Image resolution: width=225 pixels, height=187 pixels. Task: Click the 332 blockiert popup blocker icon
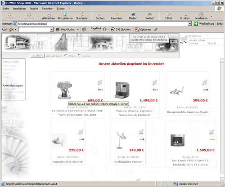(113, 30)
